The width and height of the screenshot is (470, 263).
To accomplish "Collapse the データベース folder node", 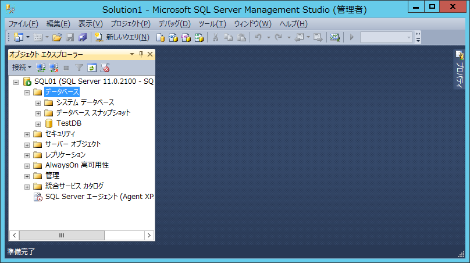I will 27,92.
